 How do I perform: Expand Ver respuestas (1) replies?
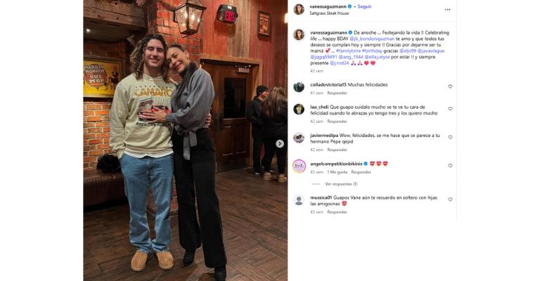tap(341, 184)
